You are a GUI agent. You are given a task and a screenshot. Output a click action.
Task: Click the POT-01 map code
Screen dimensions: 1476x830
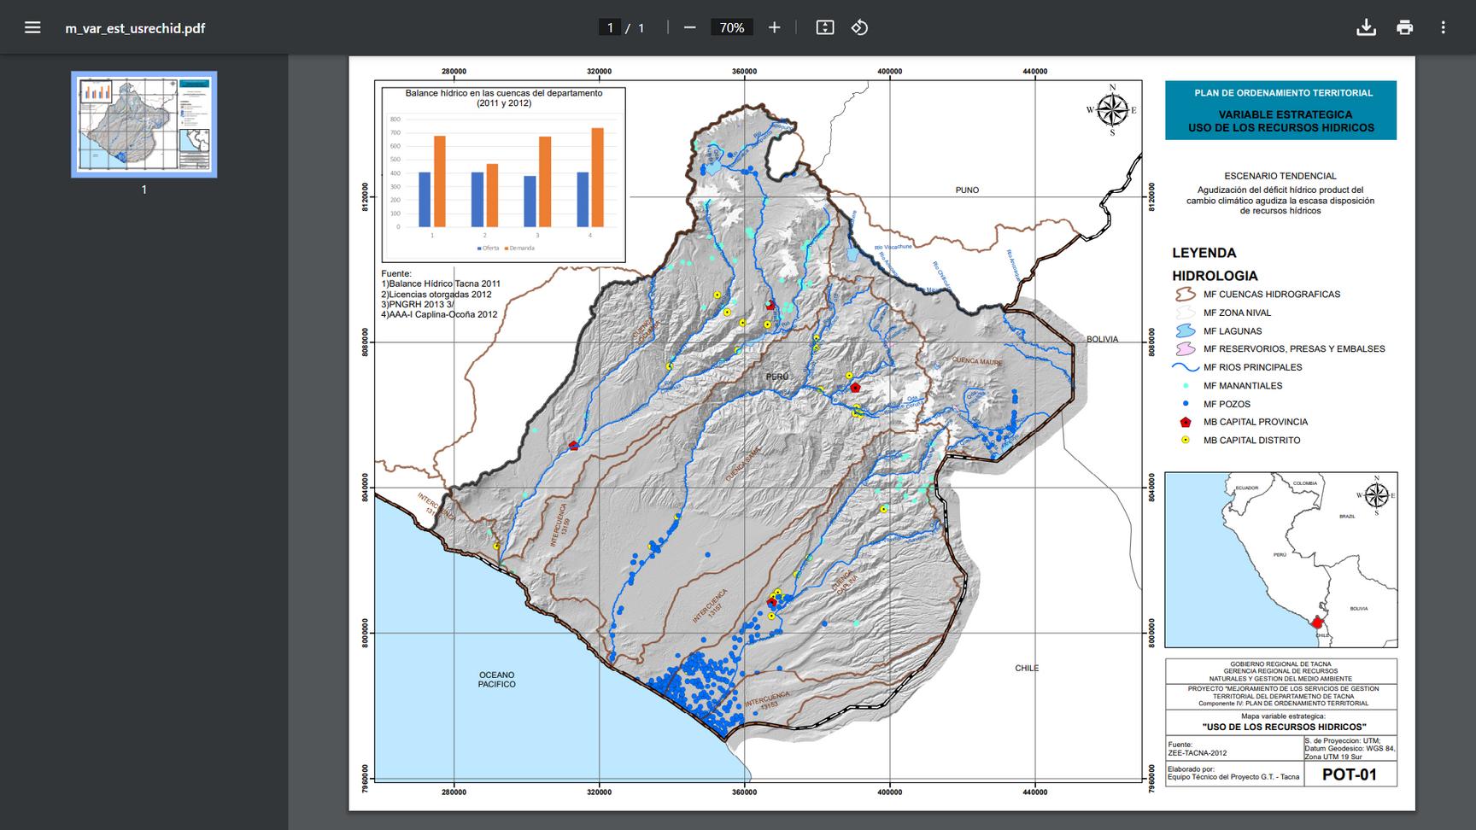1350,774
